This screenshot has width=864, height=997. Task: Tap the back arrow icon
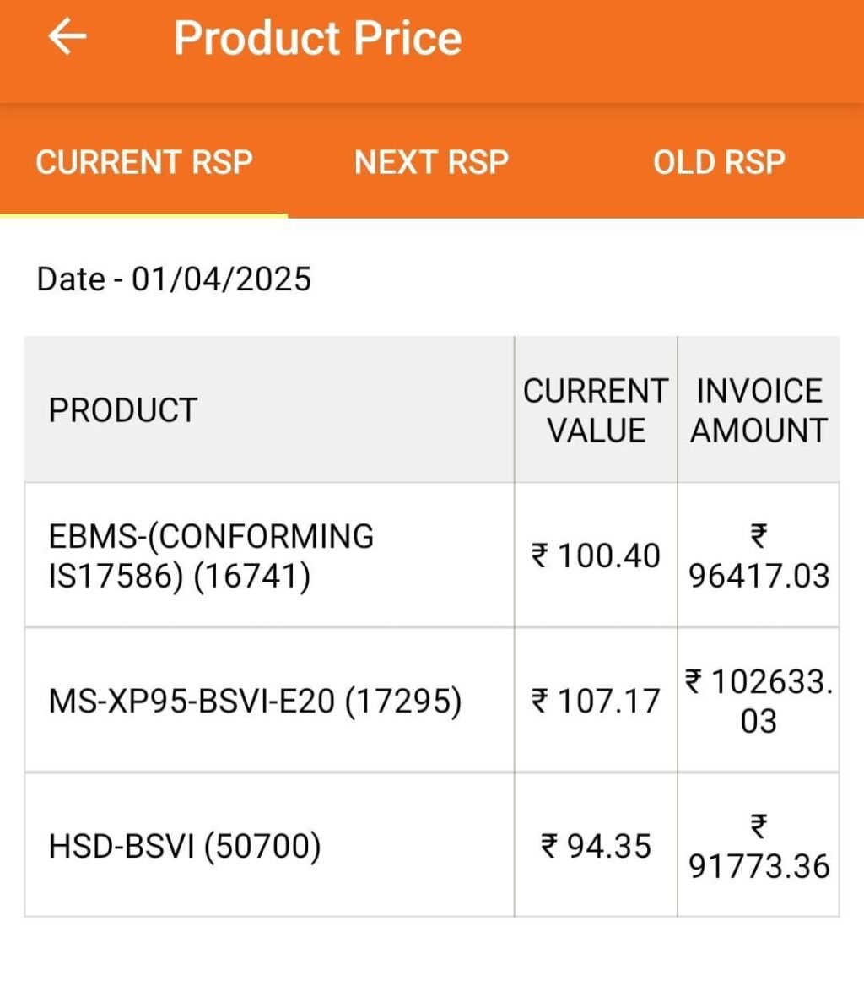67,36
